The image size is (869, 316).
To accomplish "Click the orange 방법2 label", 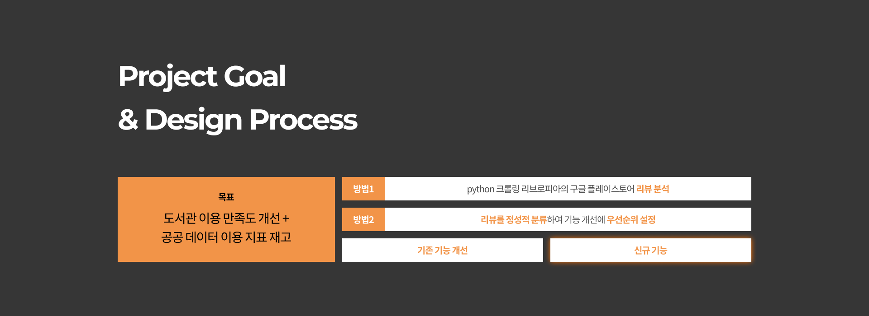I will (x=363, y=220).
